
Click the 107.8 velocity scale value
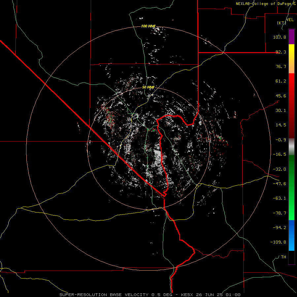280,37
